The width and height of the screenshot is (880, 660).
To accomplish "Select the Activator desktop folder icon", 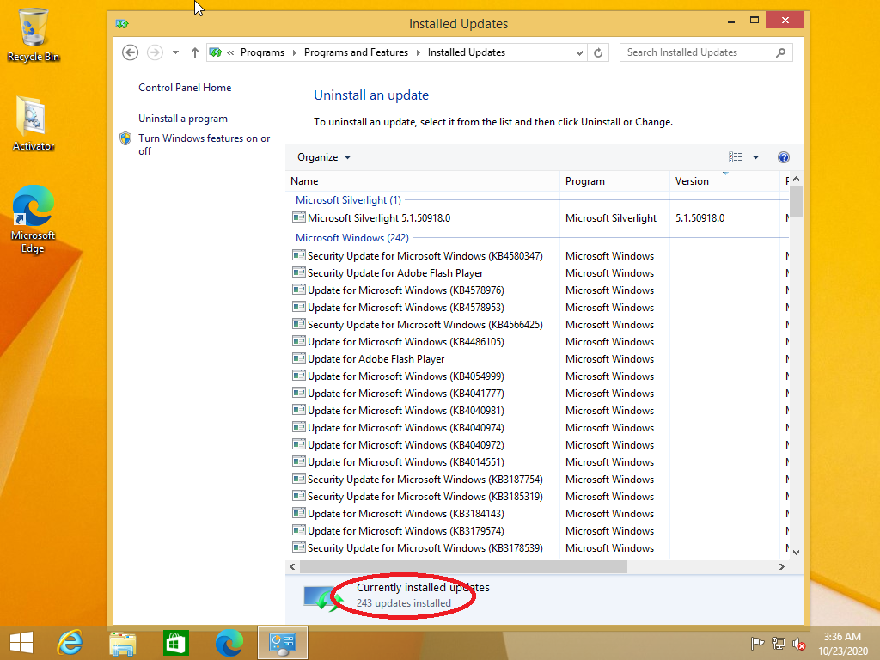I will [x=34, y=124].
